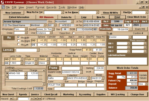Open the Lab Essilor dropdown
Image resolution: width=149 pixels, height=101 pixels.
click(130, 37)
